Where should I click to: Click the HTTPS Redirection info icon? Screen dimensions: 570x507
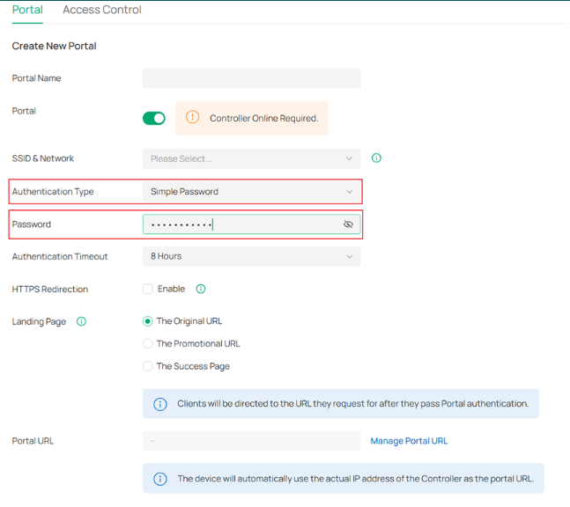[201, 289]
